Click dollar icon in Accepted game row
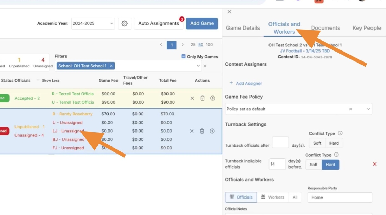This screenshot has height=215, width=386. (x=212, y=98)
